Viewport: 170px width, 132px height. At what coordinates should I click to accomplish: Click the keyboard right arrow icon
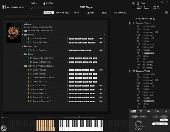point(5,117)
